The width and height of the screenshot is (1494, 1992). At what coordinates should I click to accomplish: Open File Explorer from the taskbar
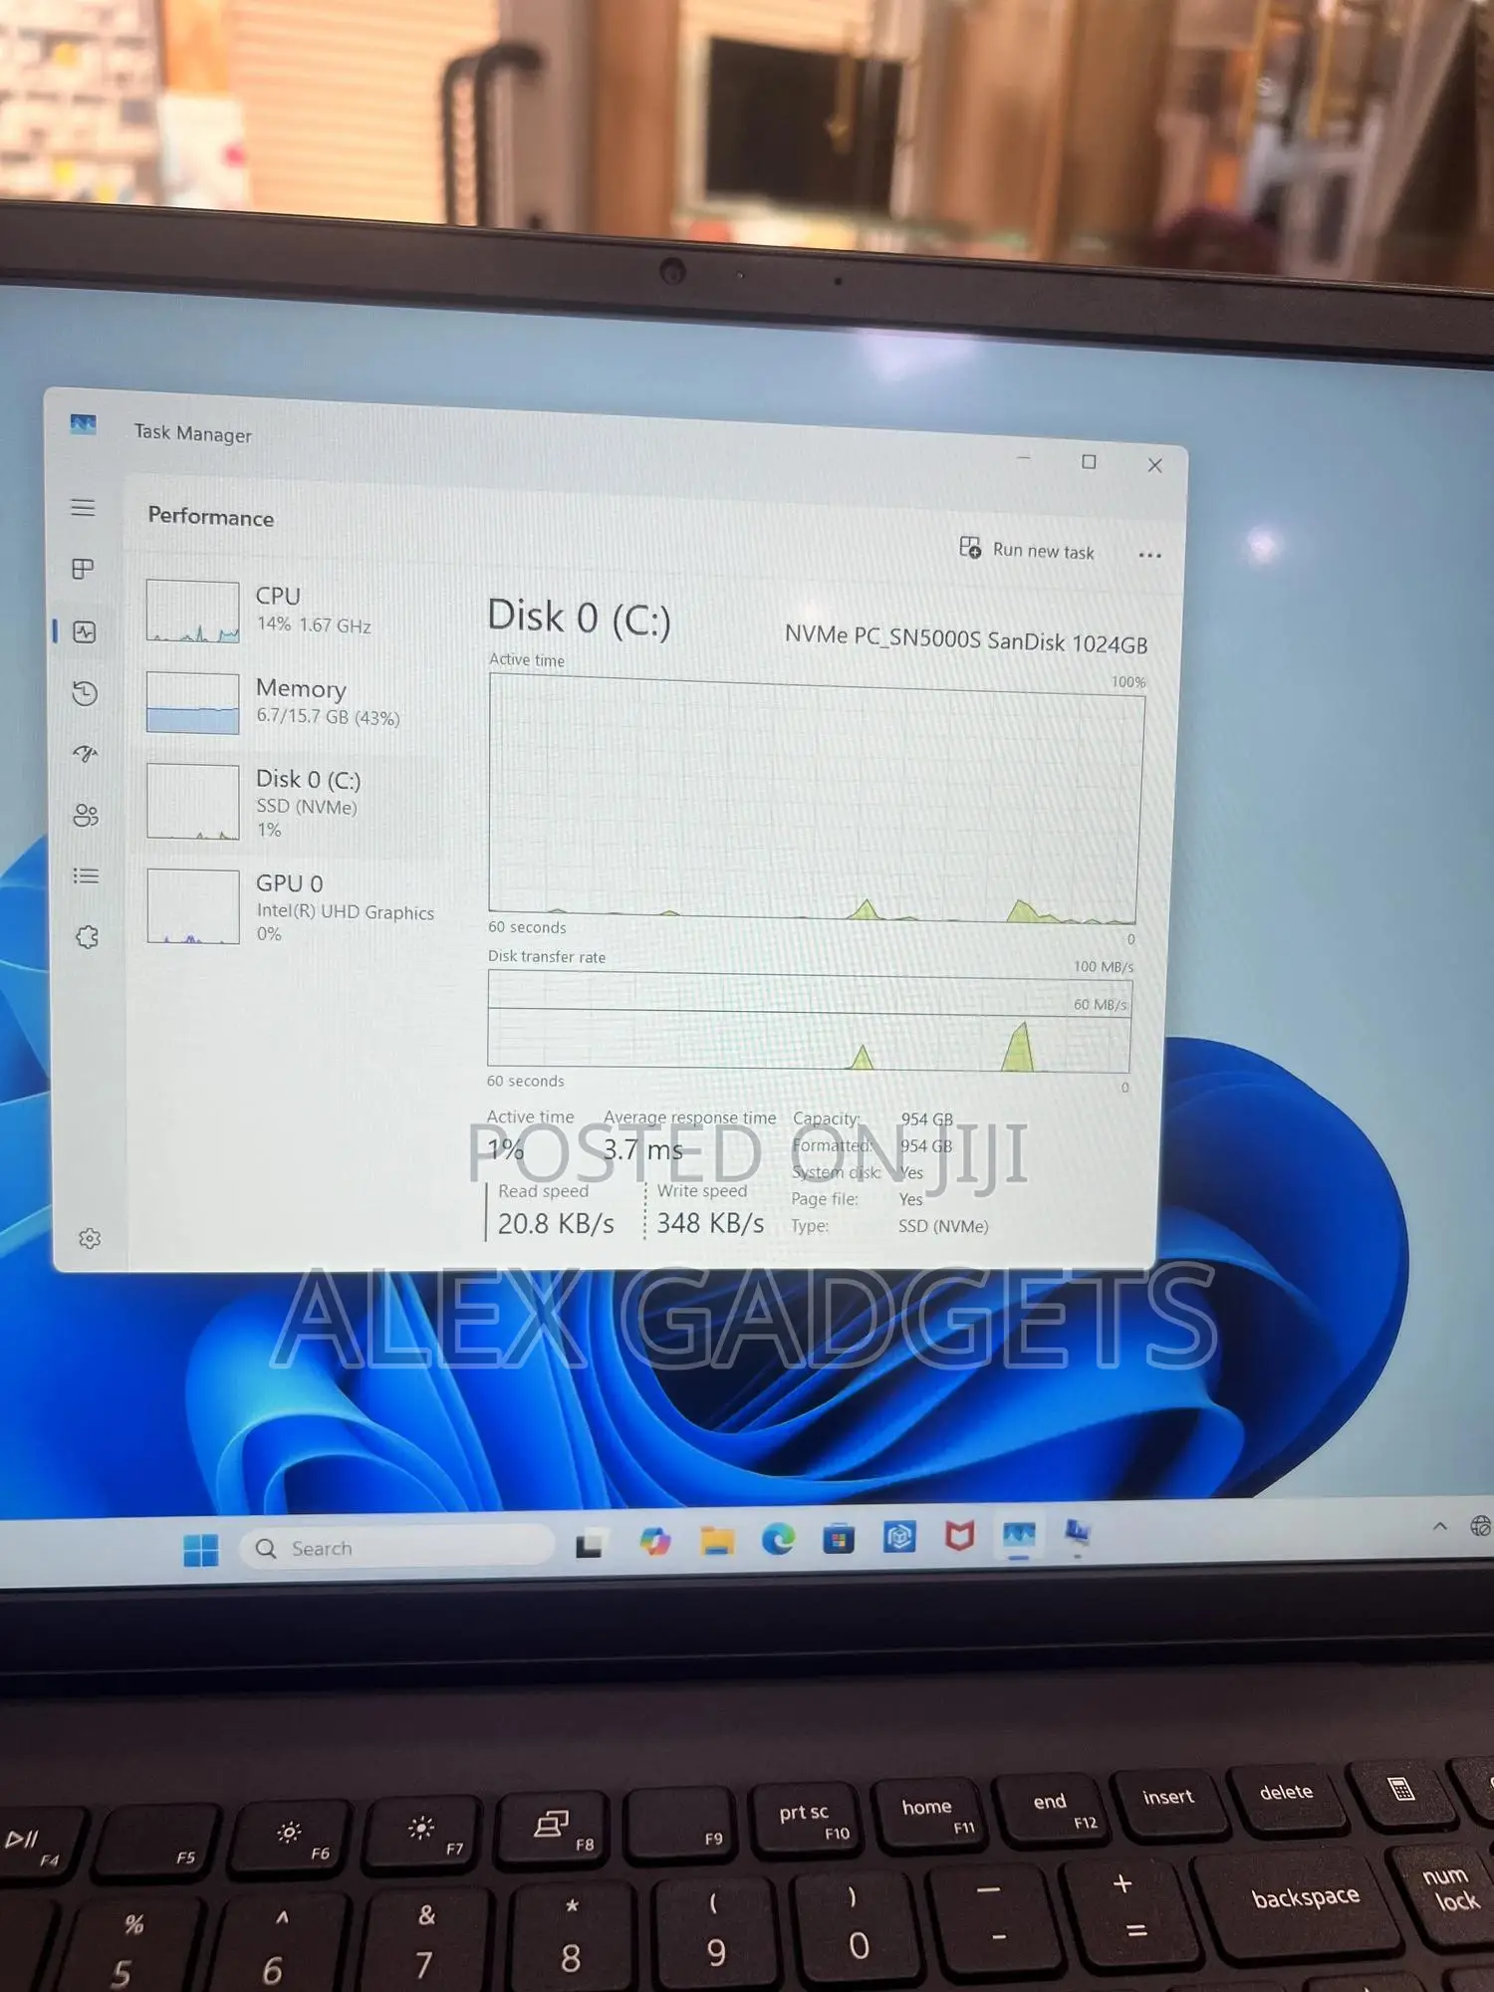(x=716, y=1541)
